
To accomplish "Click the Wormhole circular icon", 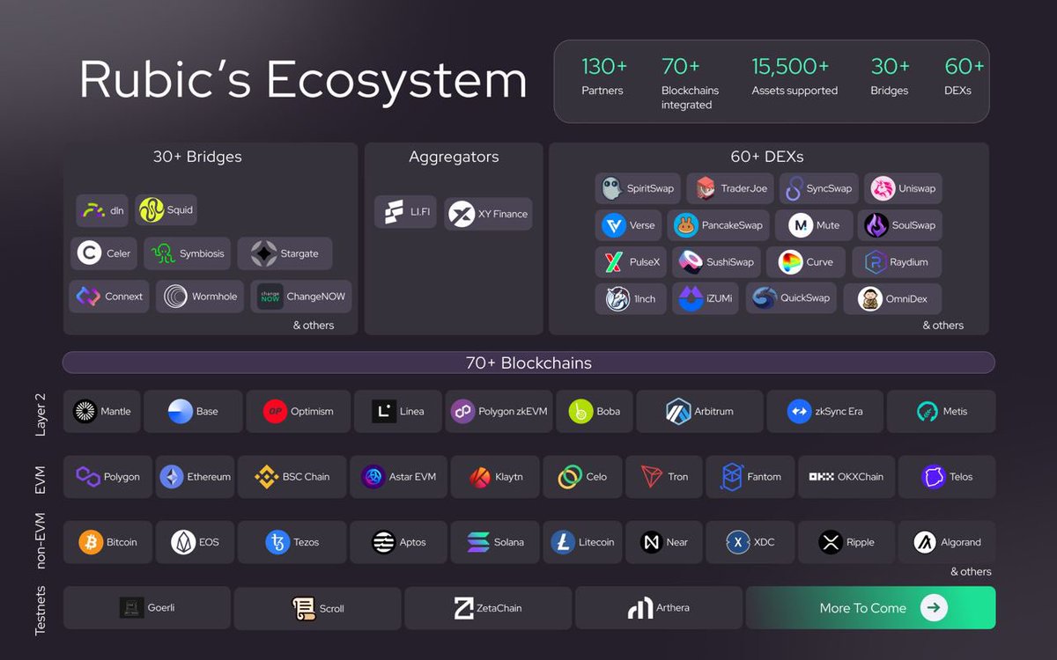I will point(175,297).
